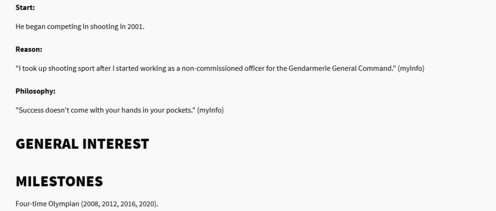
Task: Click the "Success doesn't come" quote text
Action: pyautogui.click(x=105, y=110)
